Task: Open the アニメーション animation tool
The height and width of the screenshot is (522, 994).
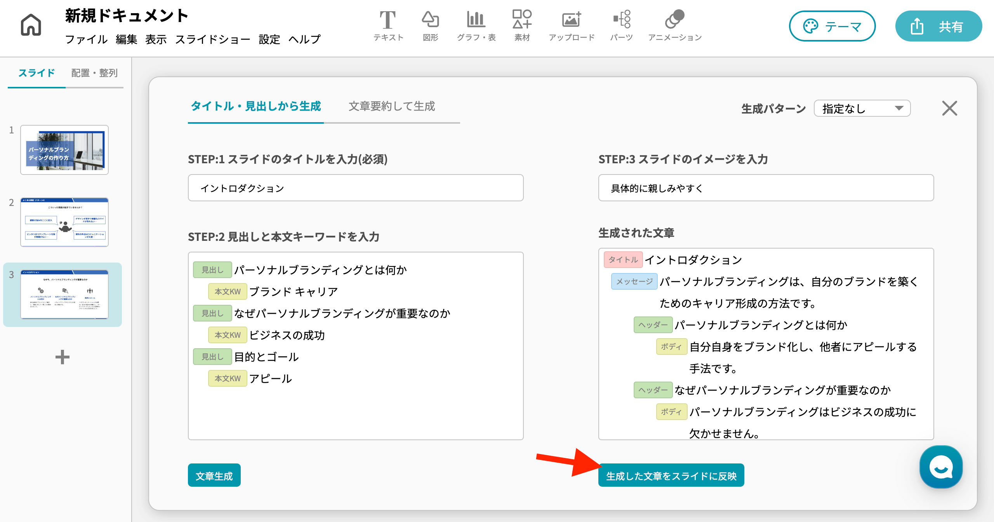Action: (675, 26)
